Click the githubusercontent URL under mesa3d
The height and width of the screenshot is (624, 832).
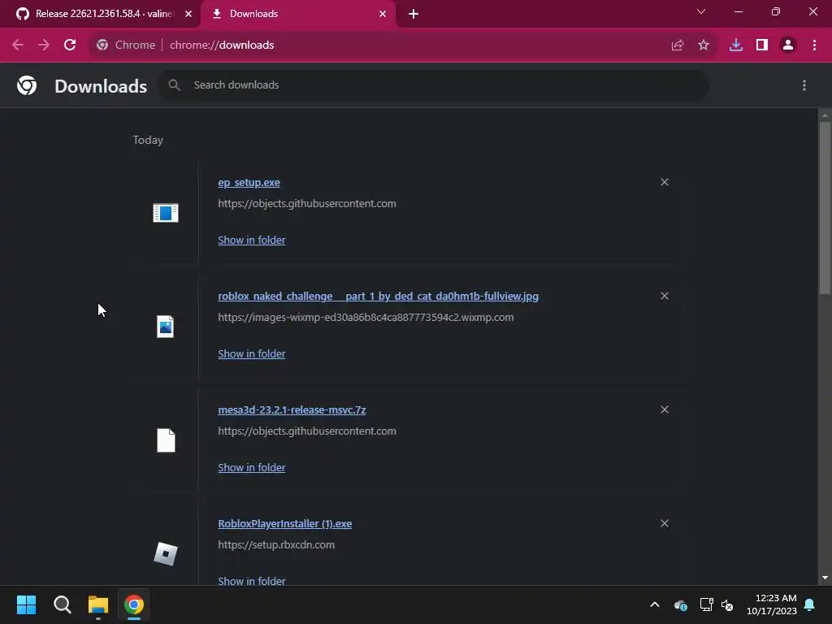tap(306, 431)
